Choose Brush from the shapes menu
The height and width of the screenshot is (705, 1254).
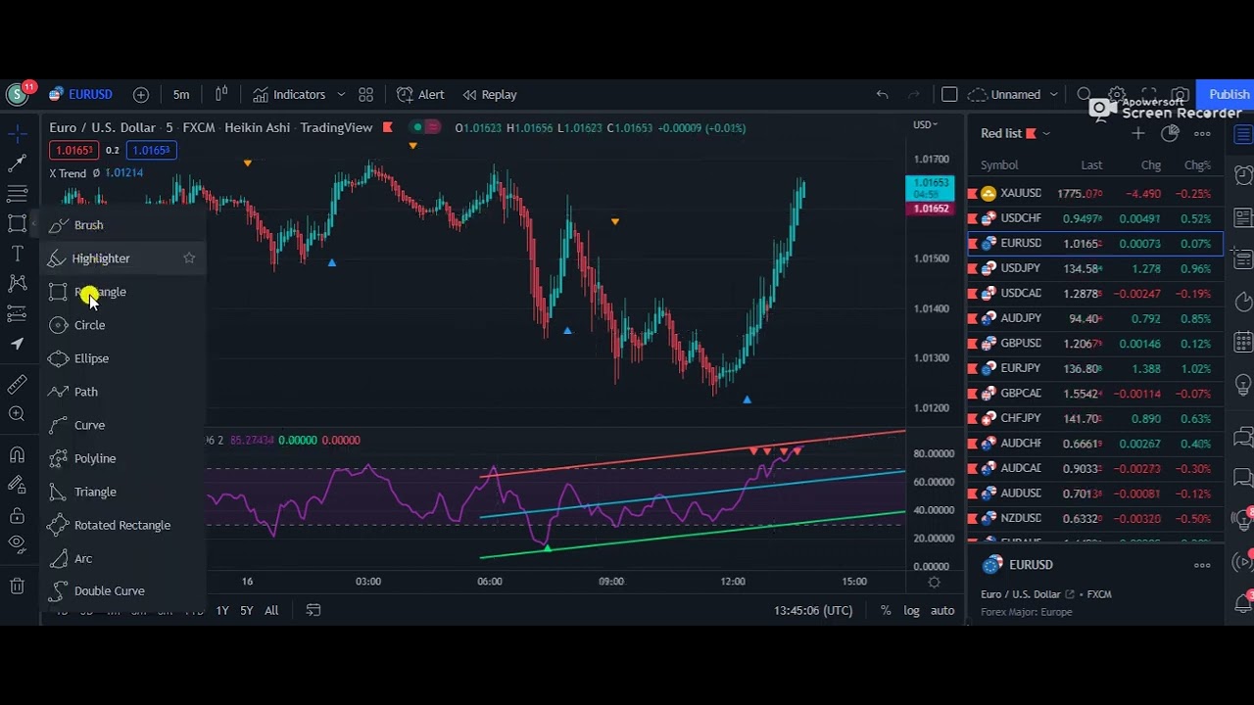[123, 225]
